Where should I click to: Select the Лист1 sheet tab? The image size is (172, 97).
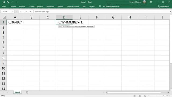click(x=17, y=92)
